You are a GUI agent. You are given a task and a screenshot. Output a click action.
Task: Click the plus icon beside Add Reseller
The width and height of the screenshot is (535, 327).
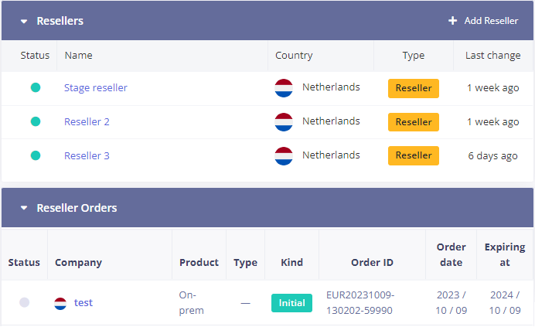[453, 21]
